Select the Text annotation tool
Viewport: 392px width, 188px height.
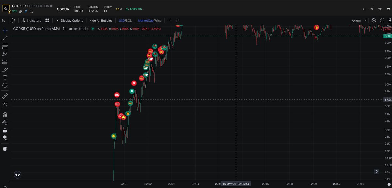(x=5, y=77)
